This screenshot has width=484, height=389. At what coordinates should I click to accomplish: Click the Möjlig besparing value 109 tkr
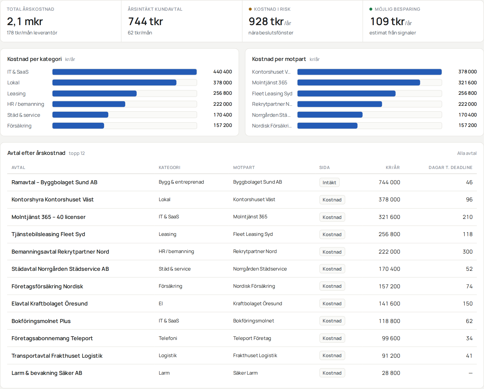(387, 21)
